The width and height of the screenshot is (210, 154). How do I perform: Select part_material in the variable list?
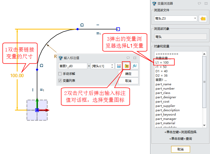point(165,123)
